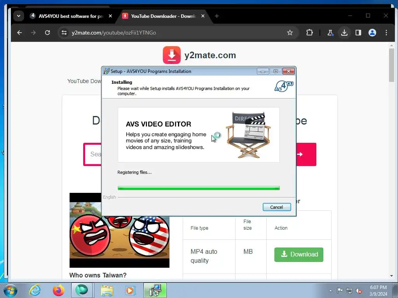Close the AVS4YOU browser tab
Image resolution: width=398 pixels, height=298 pixels.
pyautogui.click(x=110, y=16)
